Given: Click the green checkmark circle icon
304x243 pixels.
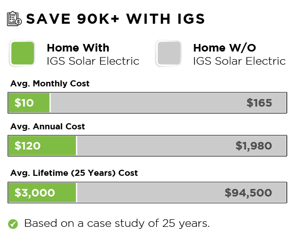Looking at the screenshot, I should click(x=13, y=224).
